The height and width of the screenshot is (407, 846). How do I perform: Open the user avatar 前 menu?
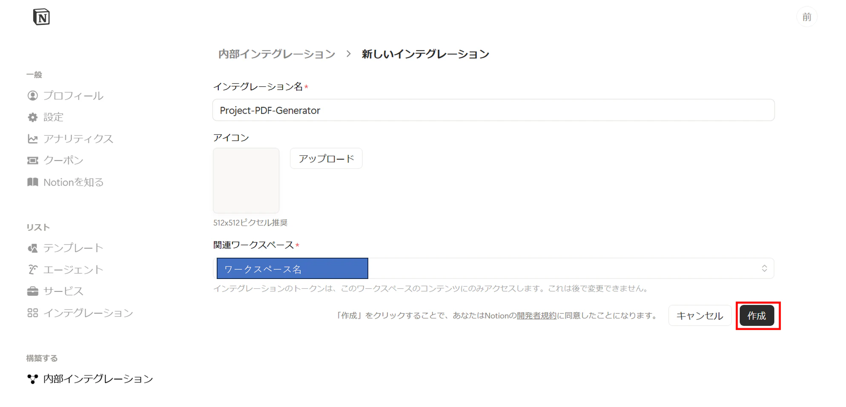pyautogui.click(x=806, y=17)
